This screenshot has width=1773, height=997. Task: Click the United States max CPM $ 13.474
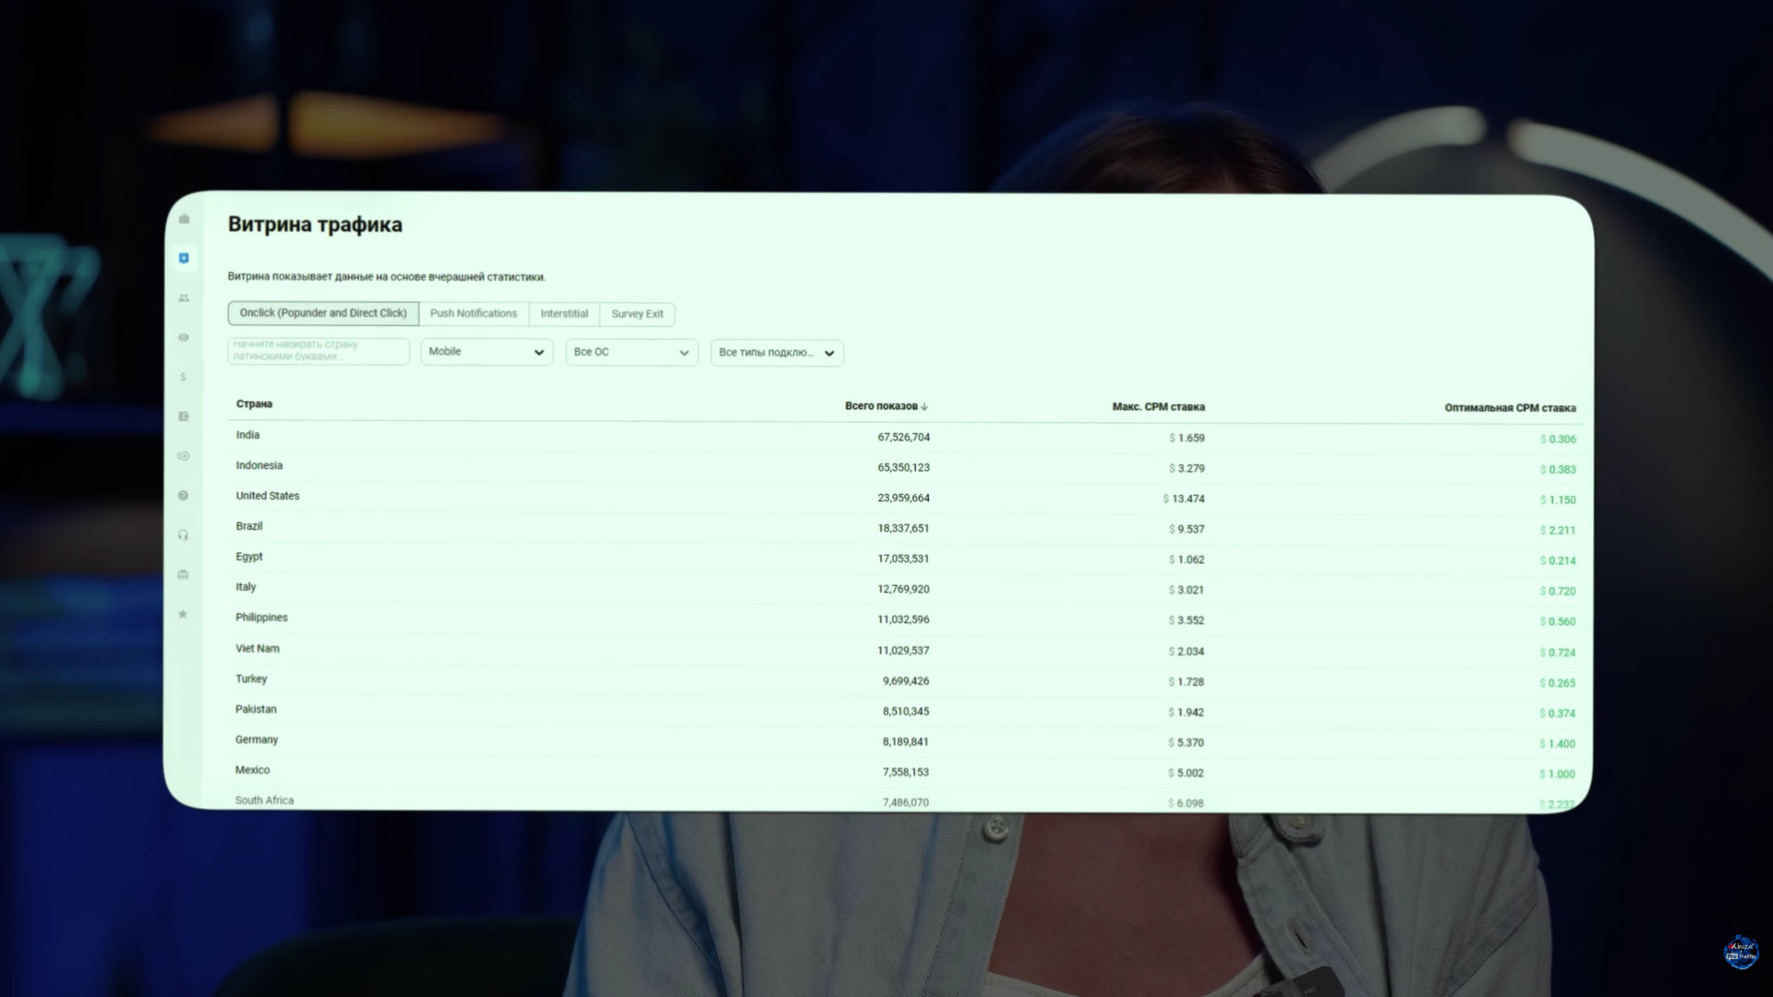(x=1184, y=499)
